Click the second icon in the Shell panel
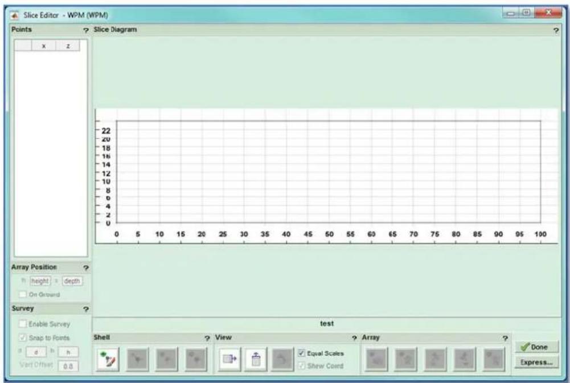This screenshot has width=570, height=383. pyautogui.click(x=137, y=359)
